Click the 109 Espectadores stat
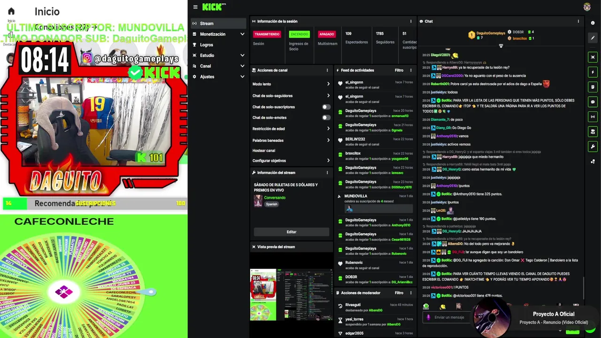Screen dimensions: 601x338 (356, 38)
